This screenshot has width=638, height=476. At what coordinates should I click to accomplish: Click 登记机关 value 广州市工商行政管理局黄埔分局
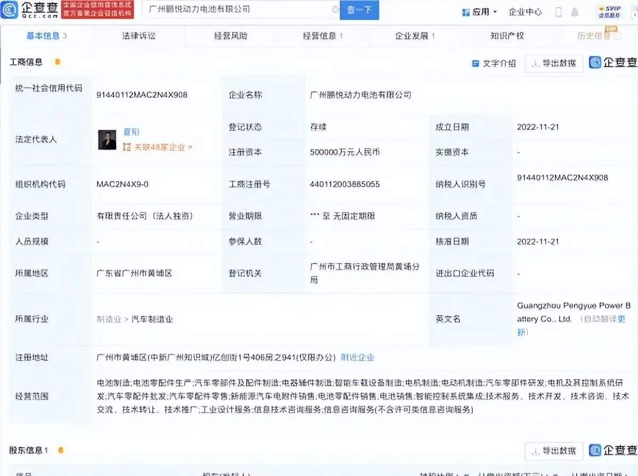point(365,273)
